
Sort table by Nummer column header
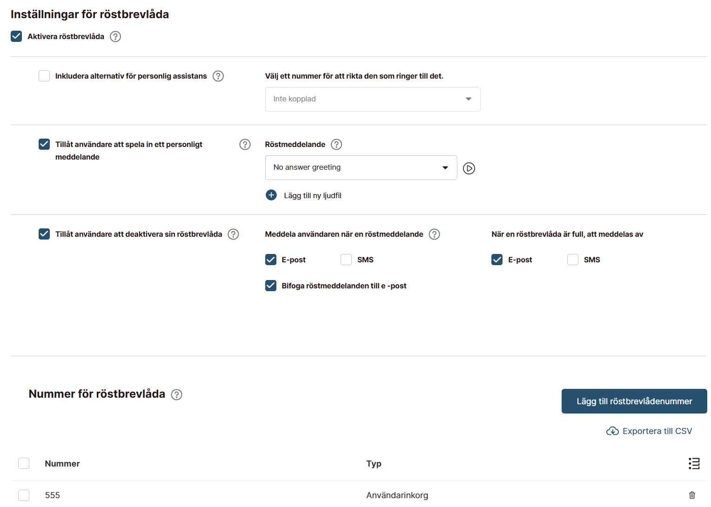[x=62, y=464]
